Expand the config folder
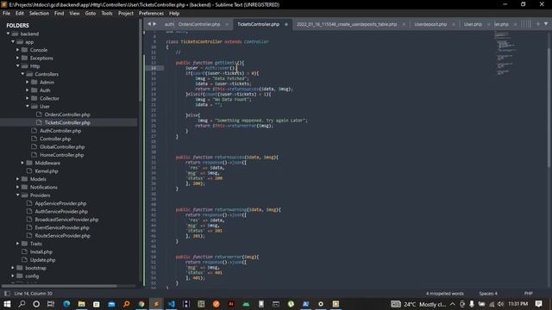 (13, 276)
